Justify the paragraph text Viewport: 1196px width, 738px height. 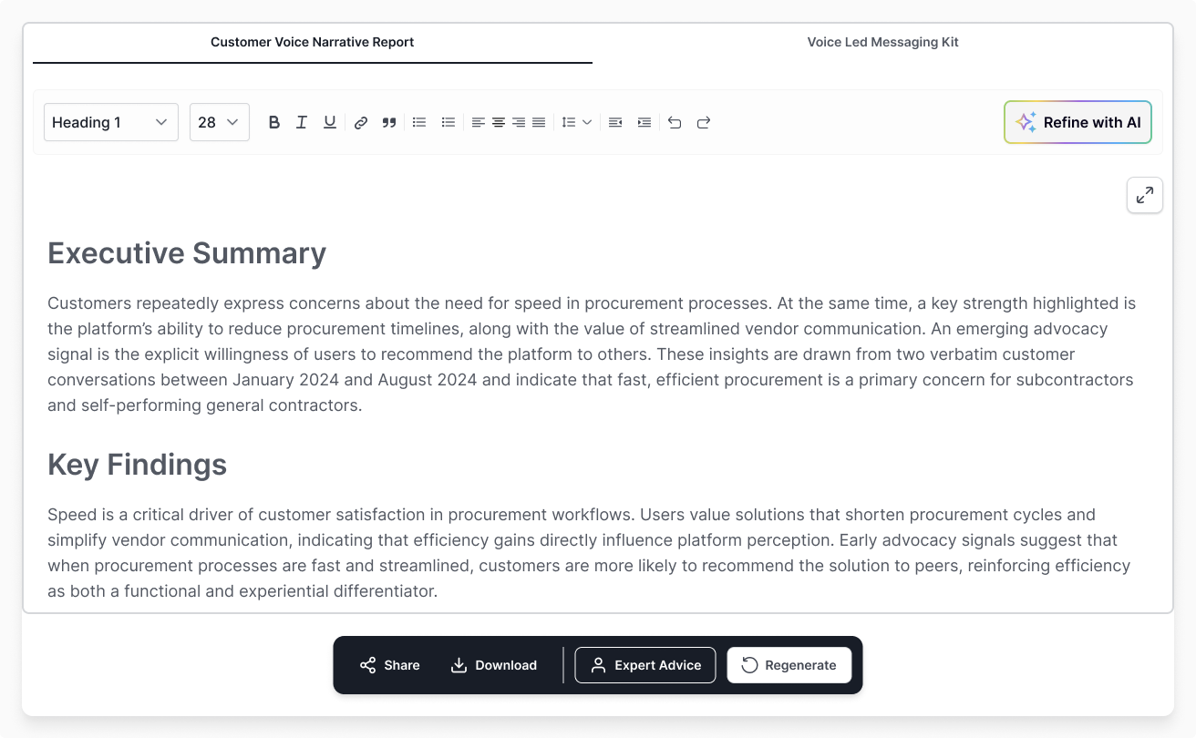[538, 121]
